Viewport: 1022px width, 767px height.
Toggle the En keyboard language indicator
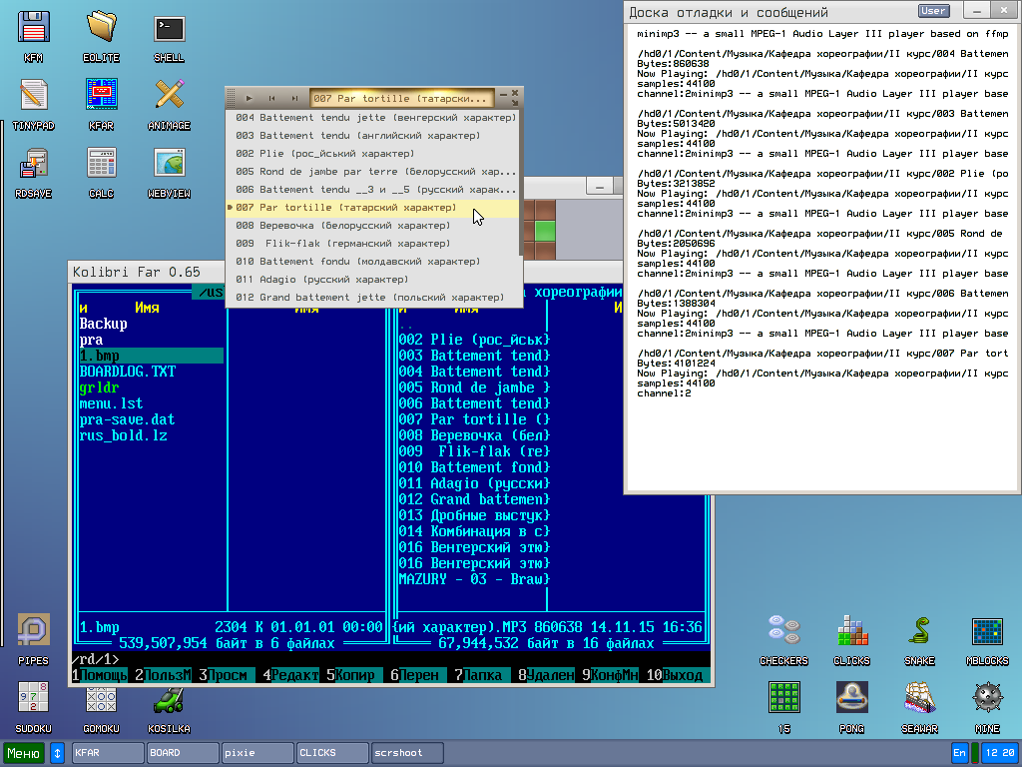click(959, 752)
